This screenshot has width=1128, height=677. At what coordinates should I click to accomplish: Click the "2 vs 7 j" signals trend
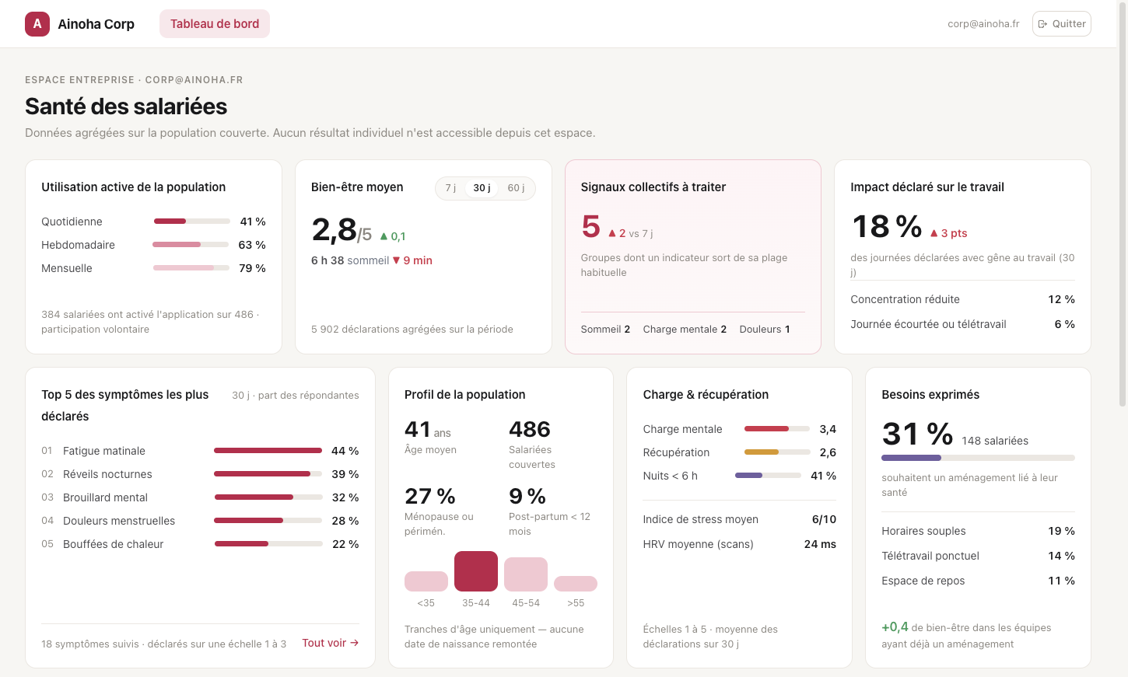[631, 233]
